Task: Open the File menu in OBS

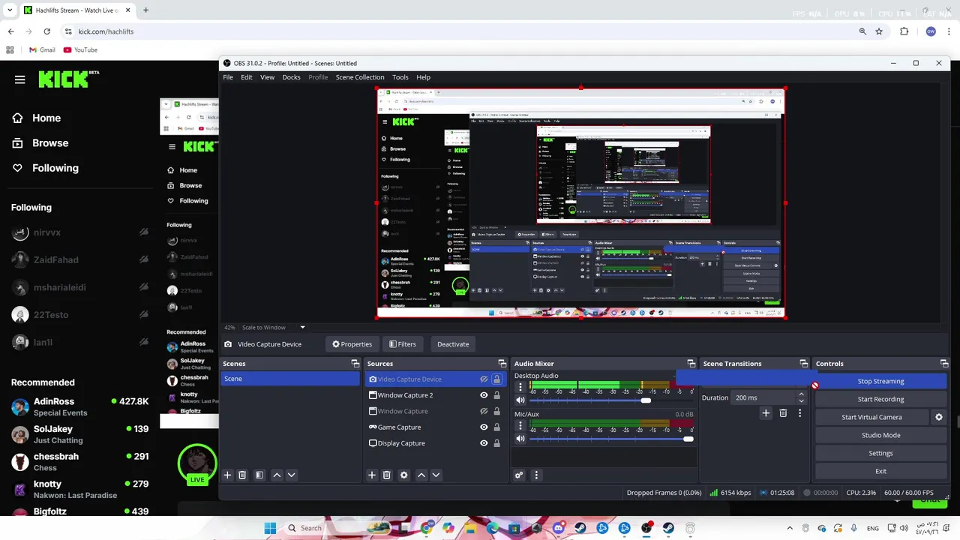Action: coord(228,77)
